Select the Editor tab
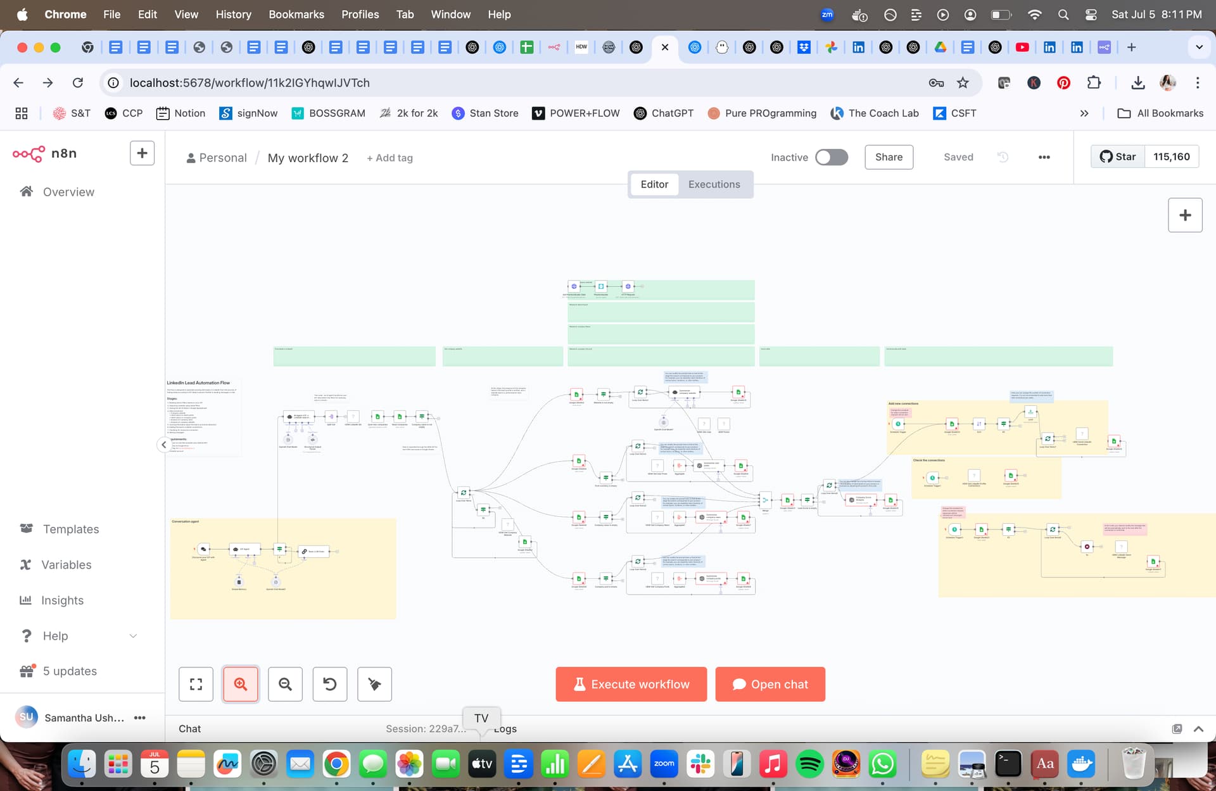This screenshot has width=1216, height=791. [x=654, y=184]
